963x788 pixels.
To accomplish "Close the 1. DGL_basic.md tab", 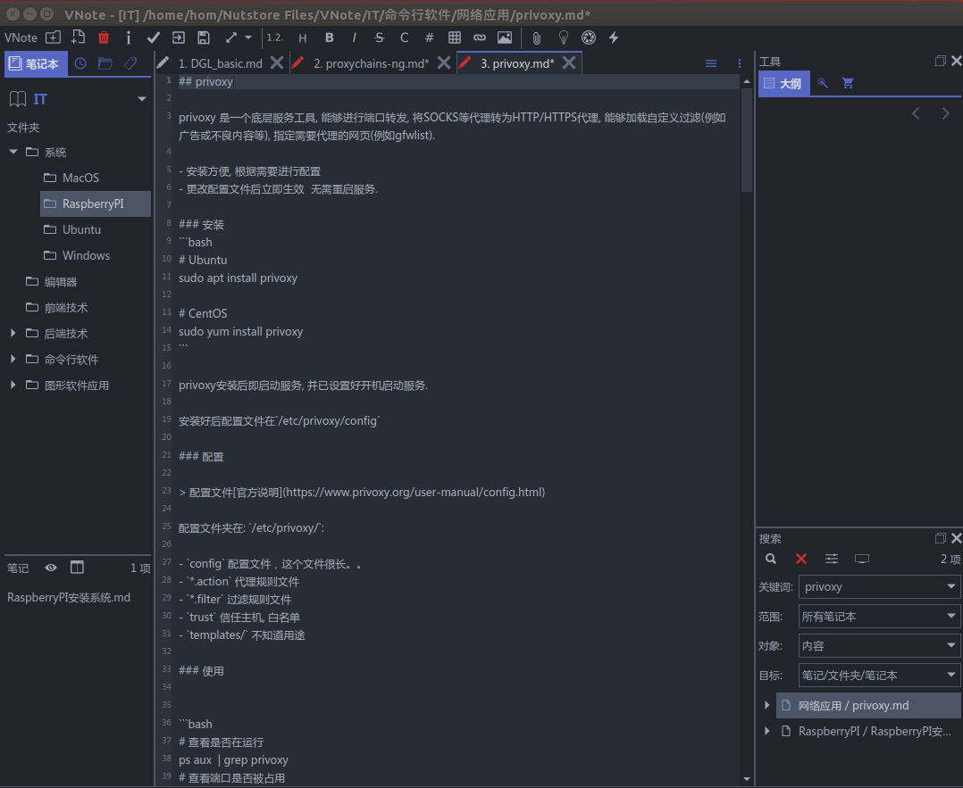I will tap(277, 62).
